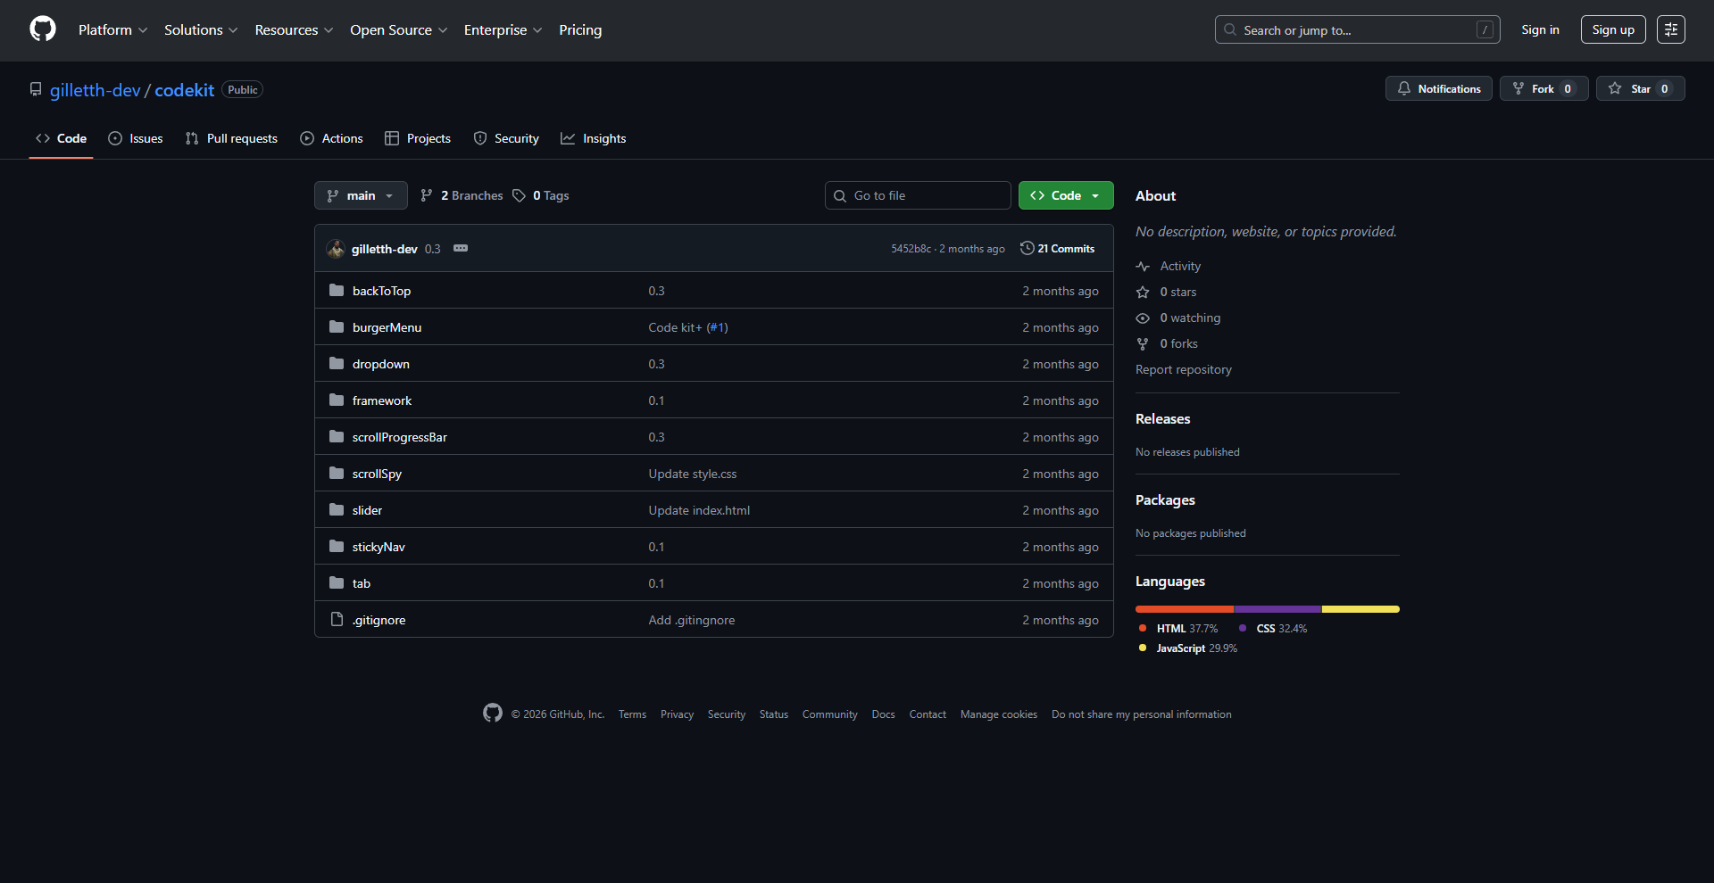Star the codekit repository
Viewport: 1714px width, 883px height.
tap(1641, 88)
